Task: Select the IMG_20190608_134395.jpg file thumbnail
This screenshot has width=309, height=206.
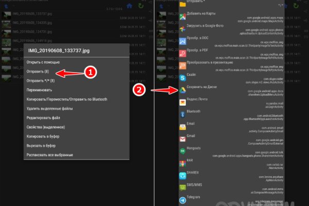Action: click(6, 23)
